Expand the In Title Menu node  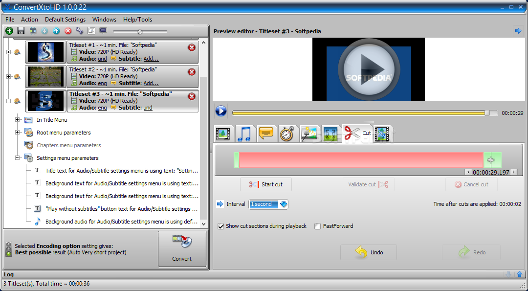tap(18, 119)
